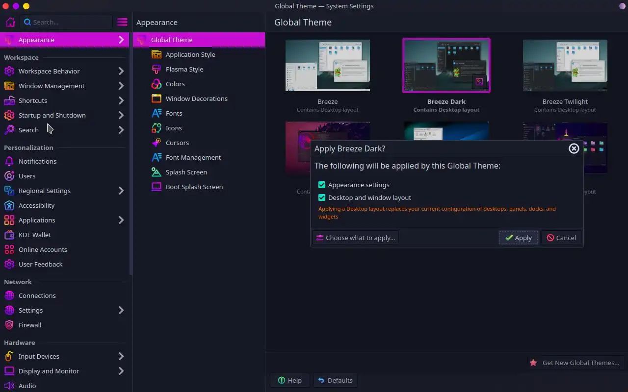Select the Breeze Twilight theme thumbnail
This screenshot has height=392, width=628.
(565, 66)
